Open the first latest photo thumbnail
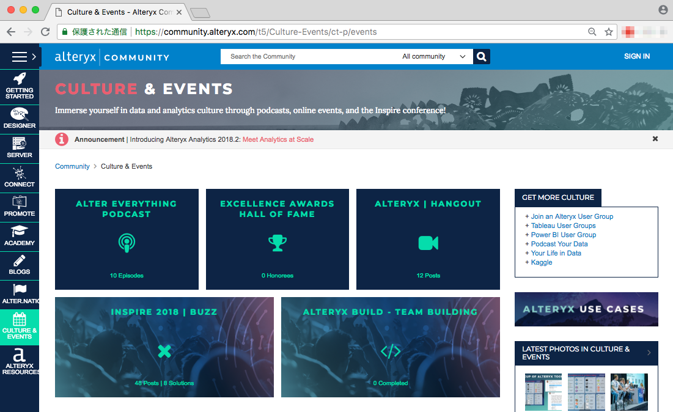673x412 pixels. coord(543,392)
